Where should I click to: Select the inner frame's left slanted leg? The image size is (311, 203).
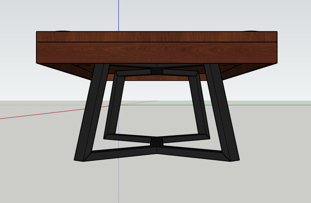[115, 105]
